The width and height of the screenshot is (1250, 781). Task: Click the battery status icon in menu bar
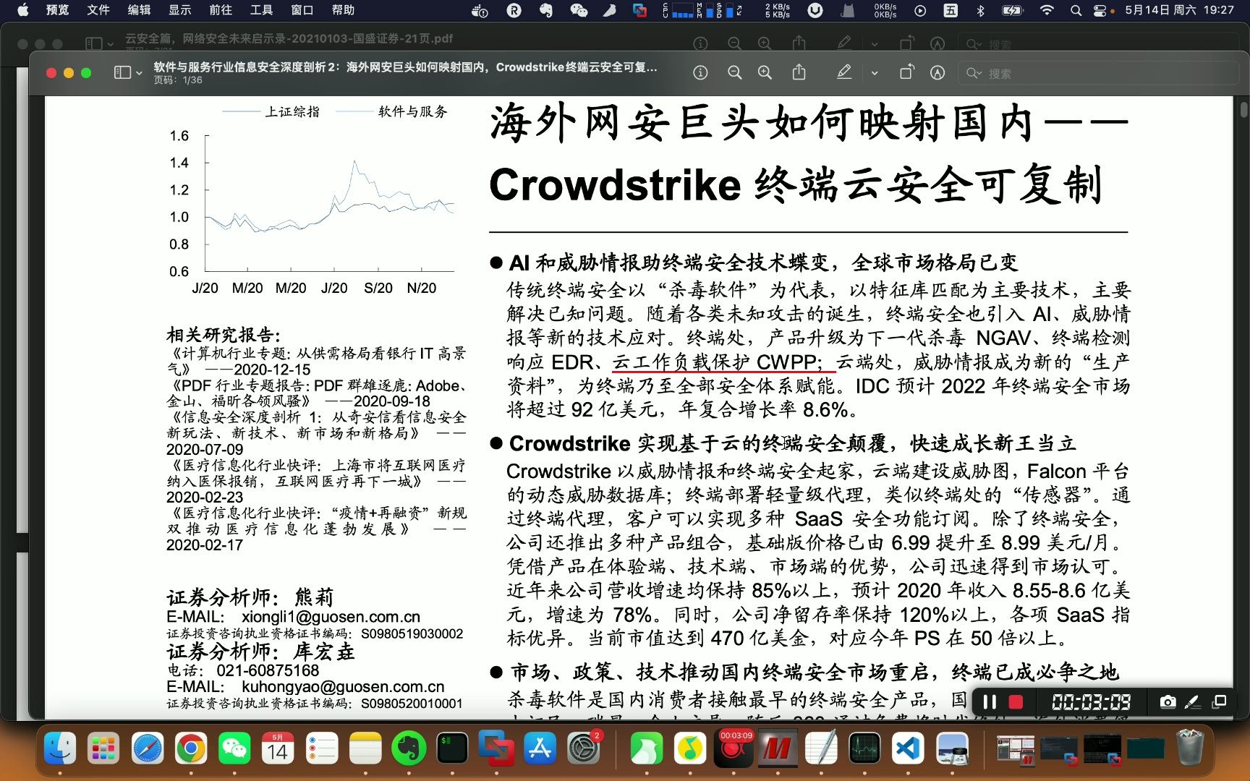point(1012,10)
